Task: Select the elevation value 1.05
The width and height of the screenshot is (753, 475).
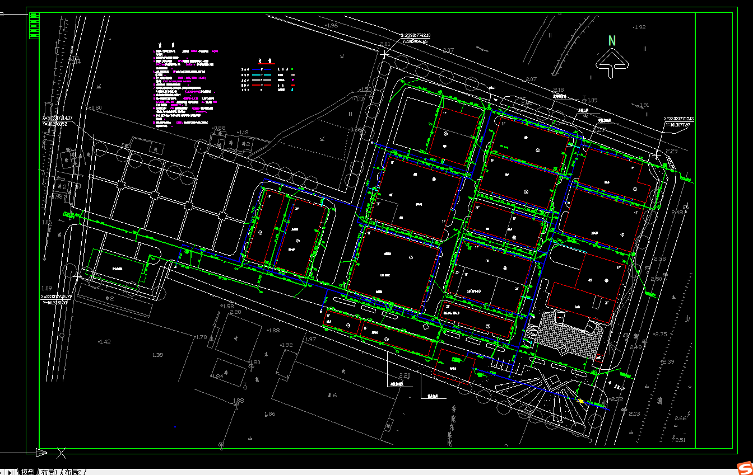Action: click(47, 223)
